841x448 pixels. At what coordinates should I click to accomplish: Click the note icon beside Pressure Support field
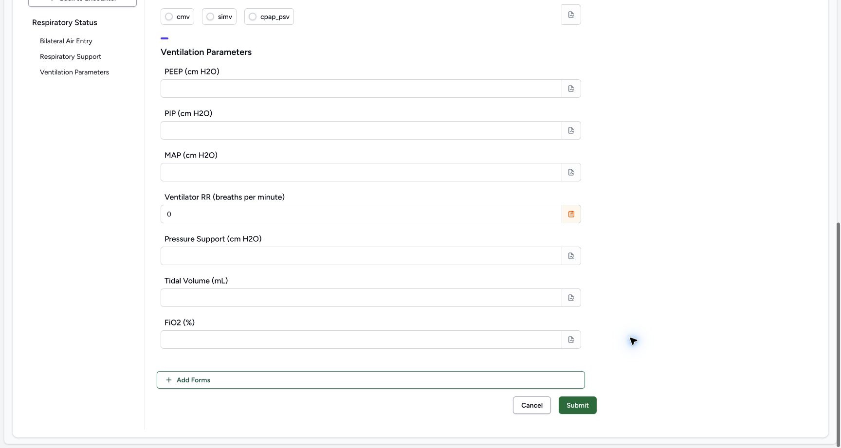point(571,256)
